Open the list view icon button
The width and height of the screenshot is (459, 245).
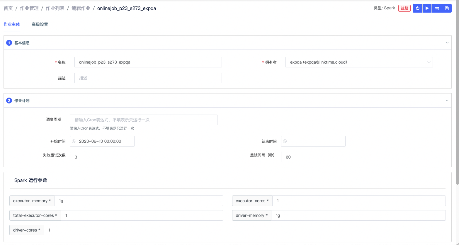point(437,8)
